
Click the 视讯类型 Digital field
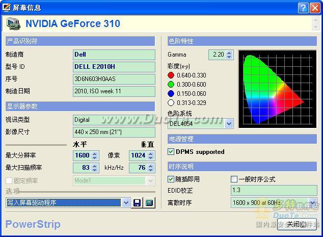click(x=114, y=120)
